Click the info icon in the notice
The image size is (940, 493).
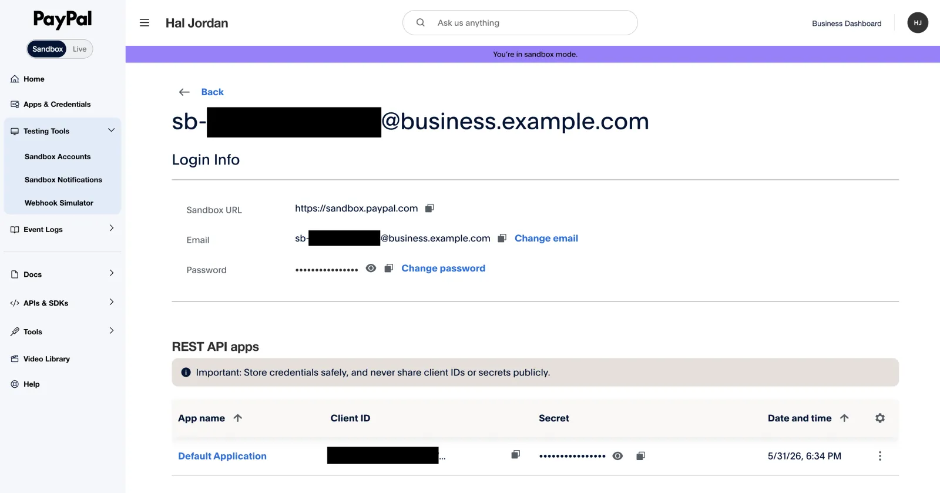click(186, 372)
